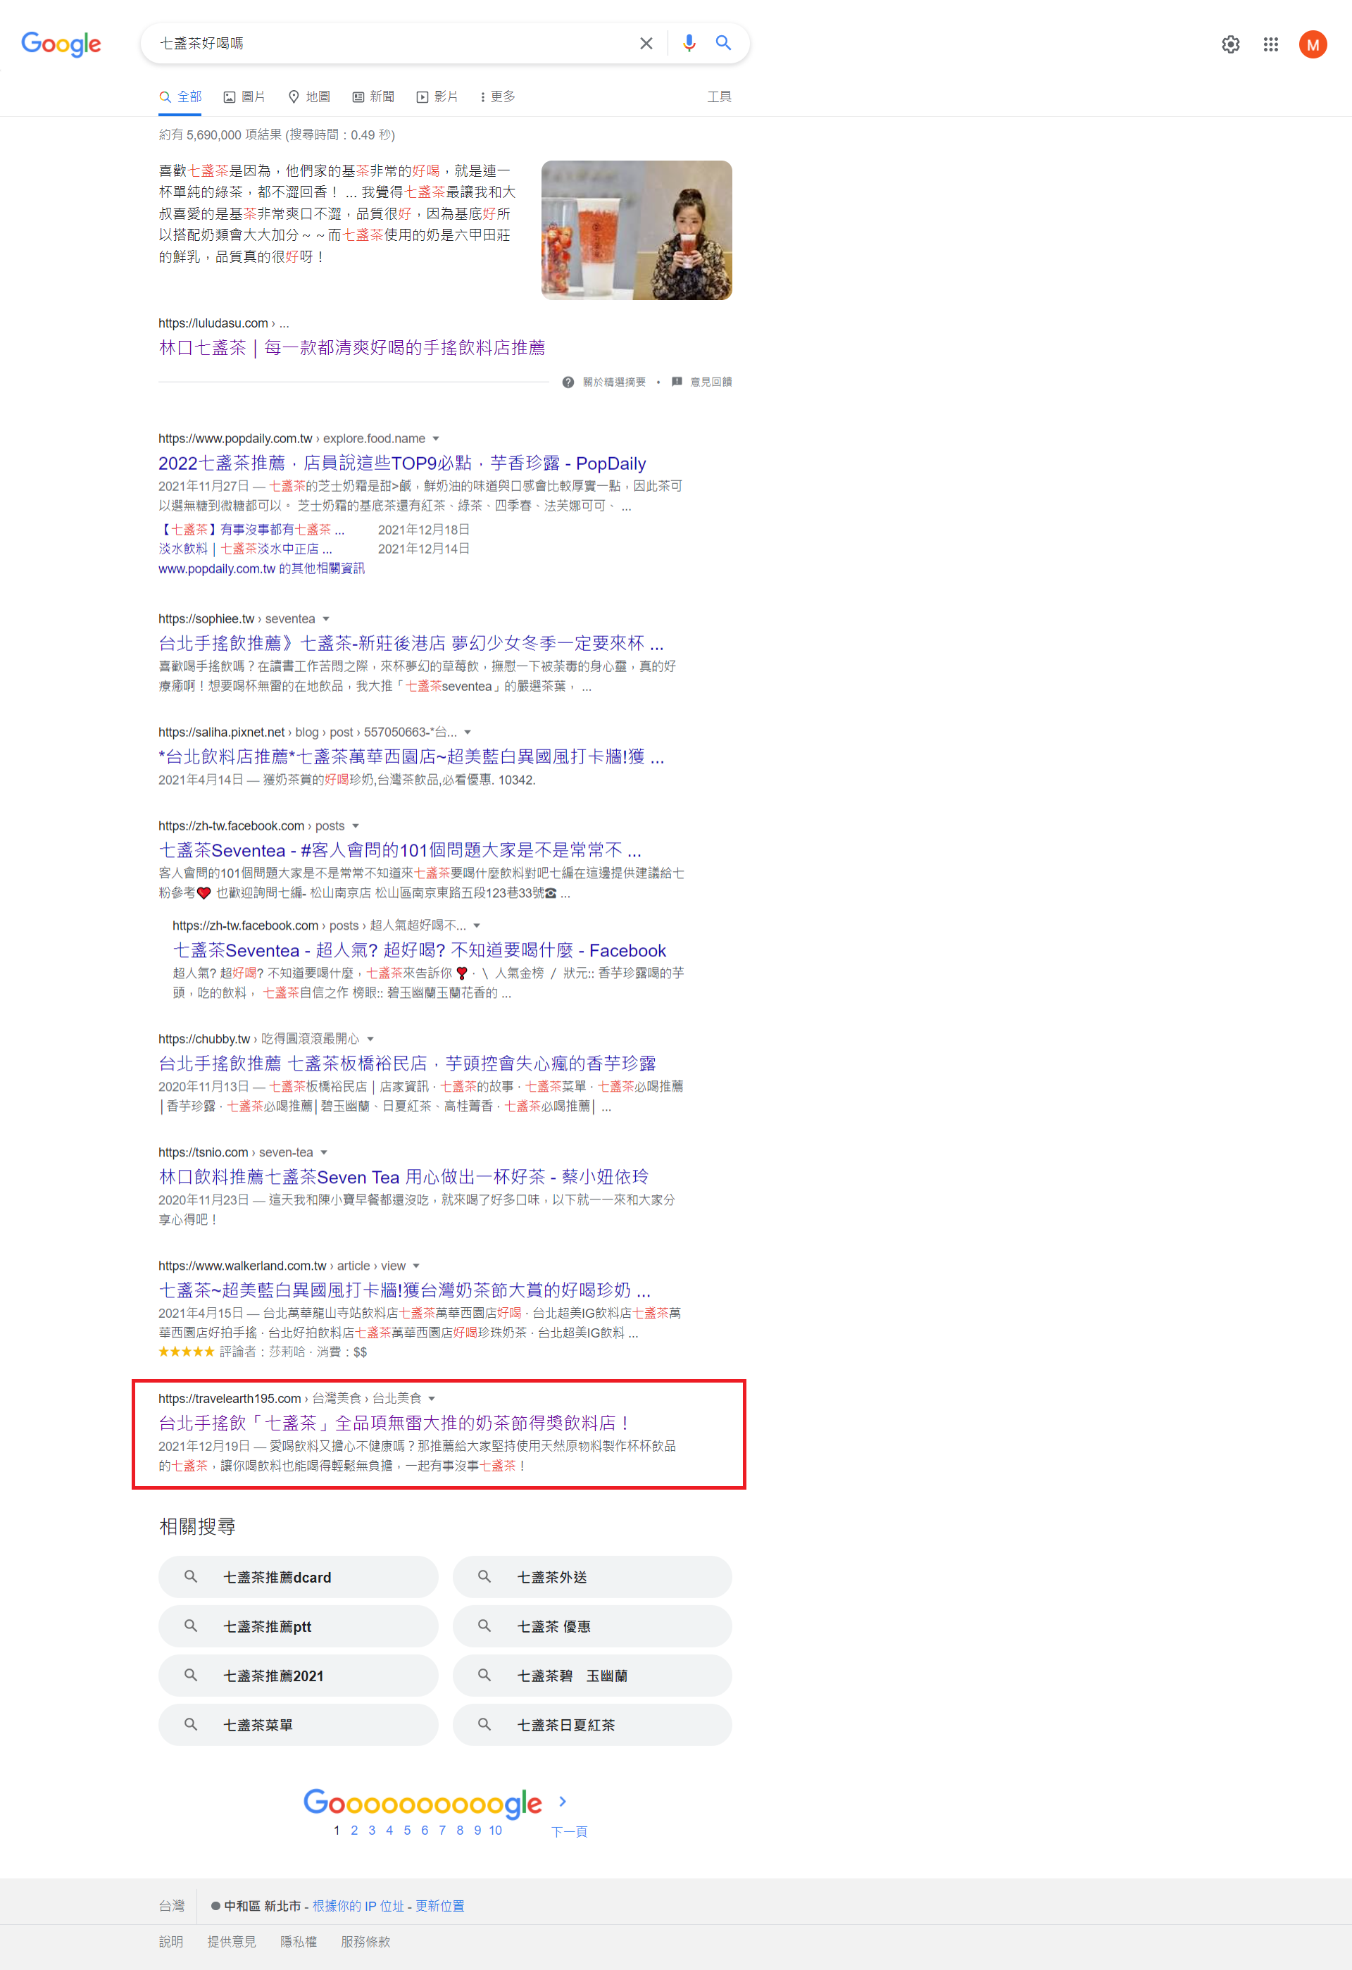1352x1970 pixels.
Task: Open the 七盞茶-新莊後港店 result
Action: click(x=411, y=643)
